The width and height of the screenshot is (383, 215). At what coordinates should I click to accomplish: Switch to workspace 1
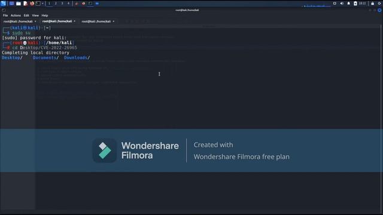click(x=49, y=4)
